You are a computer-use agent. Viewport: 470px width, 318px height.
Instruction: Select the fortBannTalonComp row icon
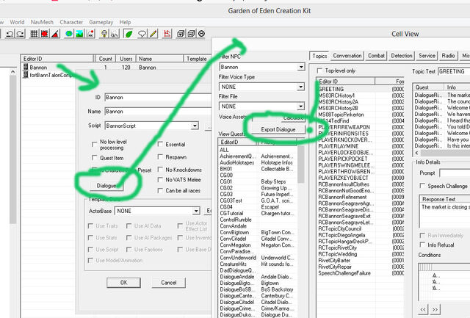tap(26, 75)
